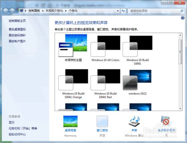The height and width of the screenshot is (143, 187).
Task: Click 外观和个性化 in the breadcrumb
Action: [x=54, y=11]
